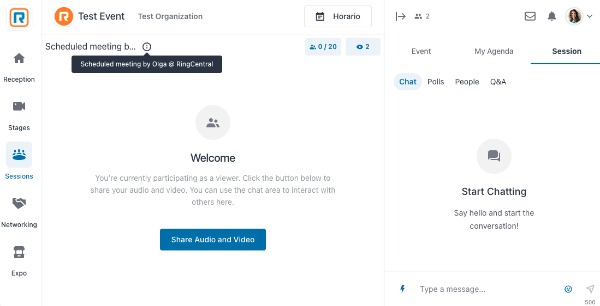Click the 0 / 20 participants badge
The height and width of the screenshot is (306, 600).
323,47
